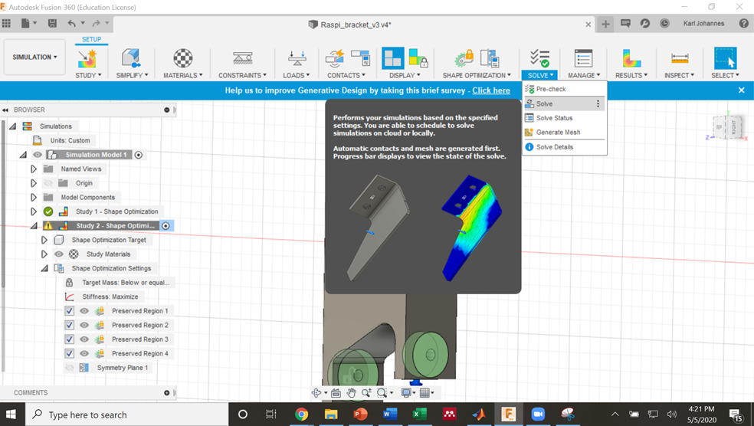Open the Materials checkered sphere tool
The height and width of the screenshot is (426, 754).
point(182,59)
